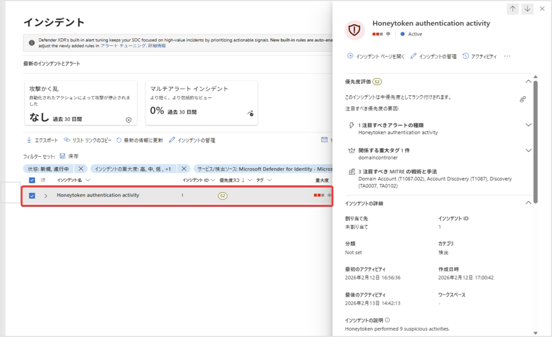
Task: Click the feedback icon beside priority description
Action: point(522,100)
